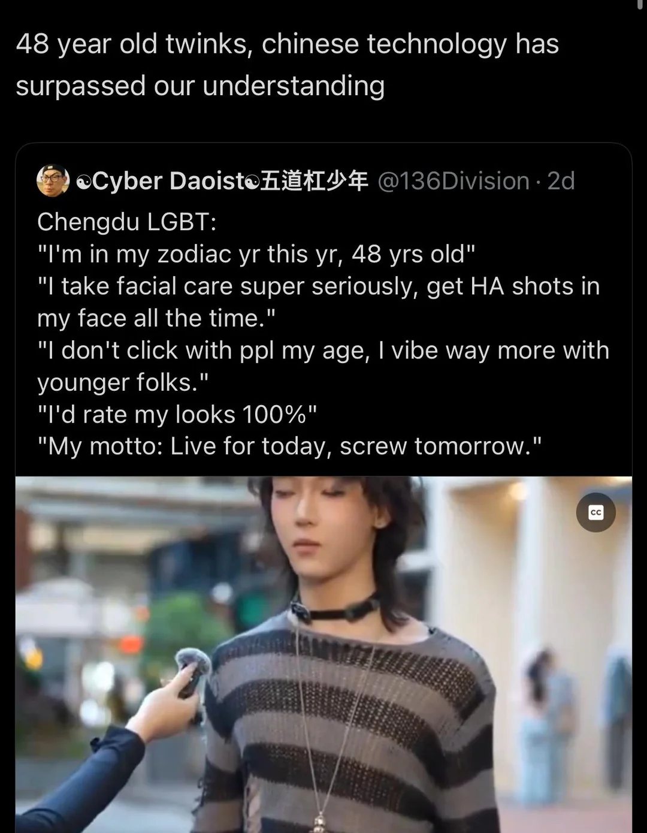647x833 pixels.
Task: Click the 'vibe way more with younger folks' line
Action: 323,366
